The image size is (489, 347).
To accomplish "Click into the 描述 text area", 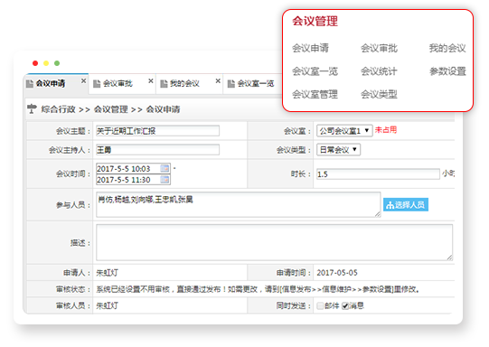I will coord(274,242).
